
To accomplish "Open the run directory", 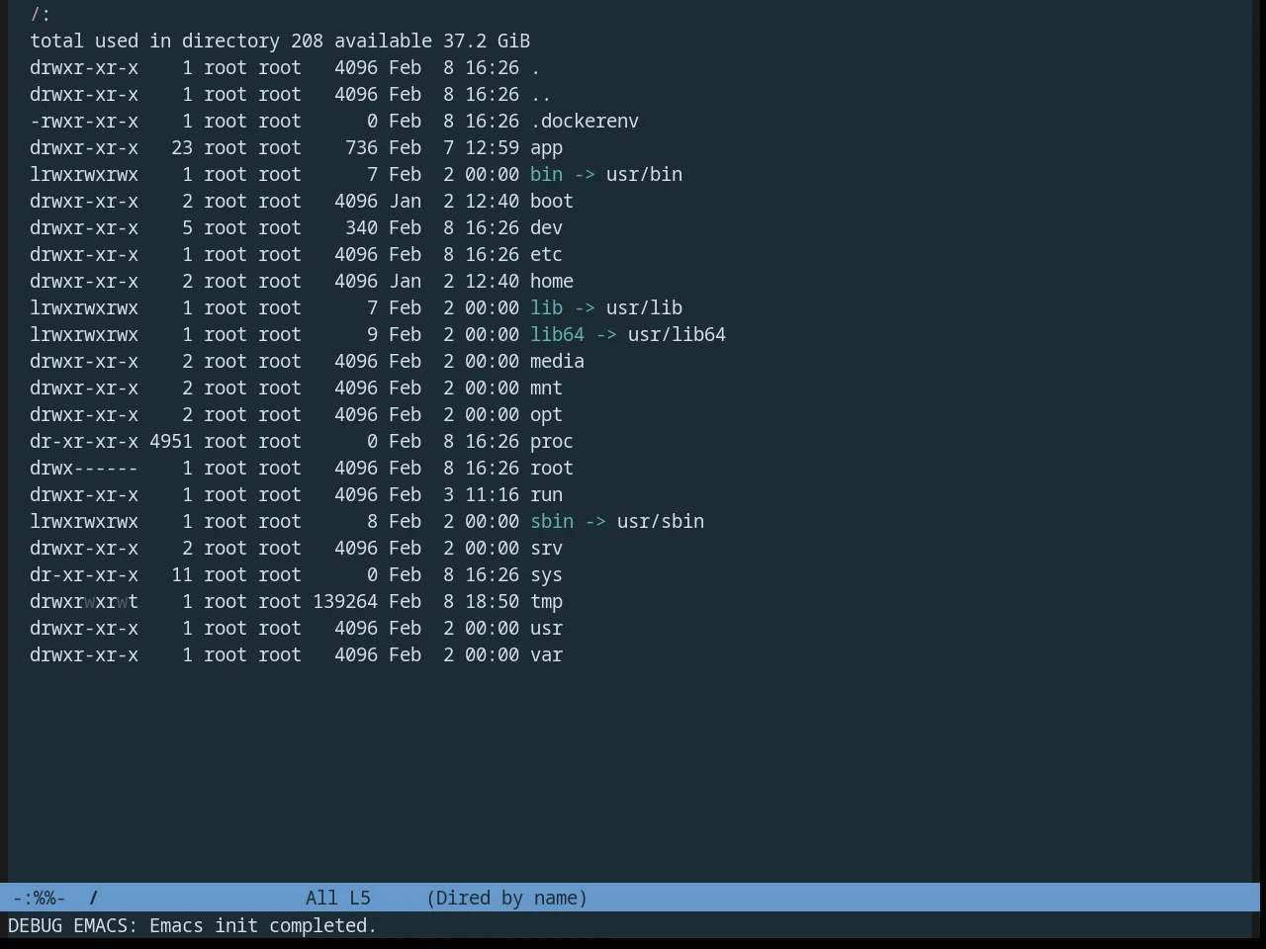I will [x=546, y=495].
